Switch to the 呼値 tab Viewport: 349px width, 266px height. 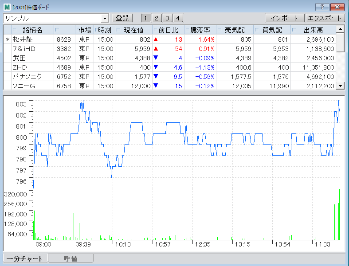point(71,258)
